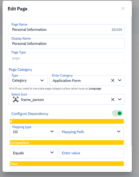
Task: Click the Enter value field
Action: coord(91,153)
